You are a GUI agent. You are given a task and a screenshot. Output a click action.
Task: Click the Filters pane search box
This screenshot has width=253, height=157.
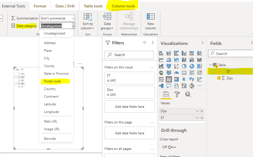(x=129, y=55)
